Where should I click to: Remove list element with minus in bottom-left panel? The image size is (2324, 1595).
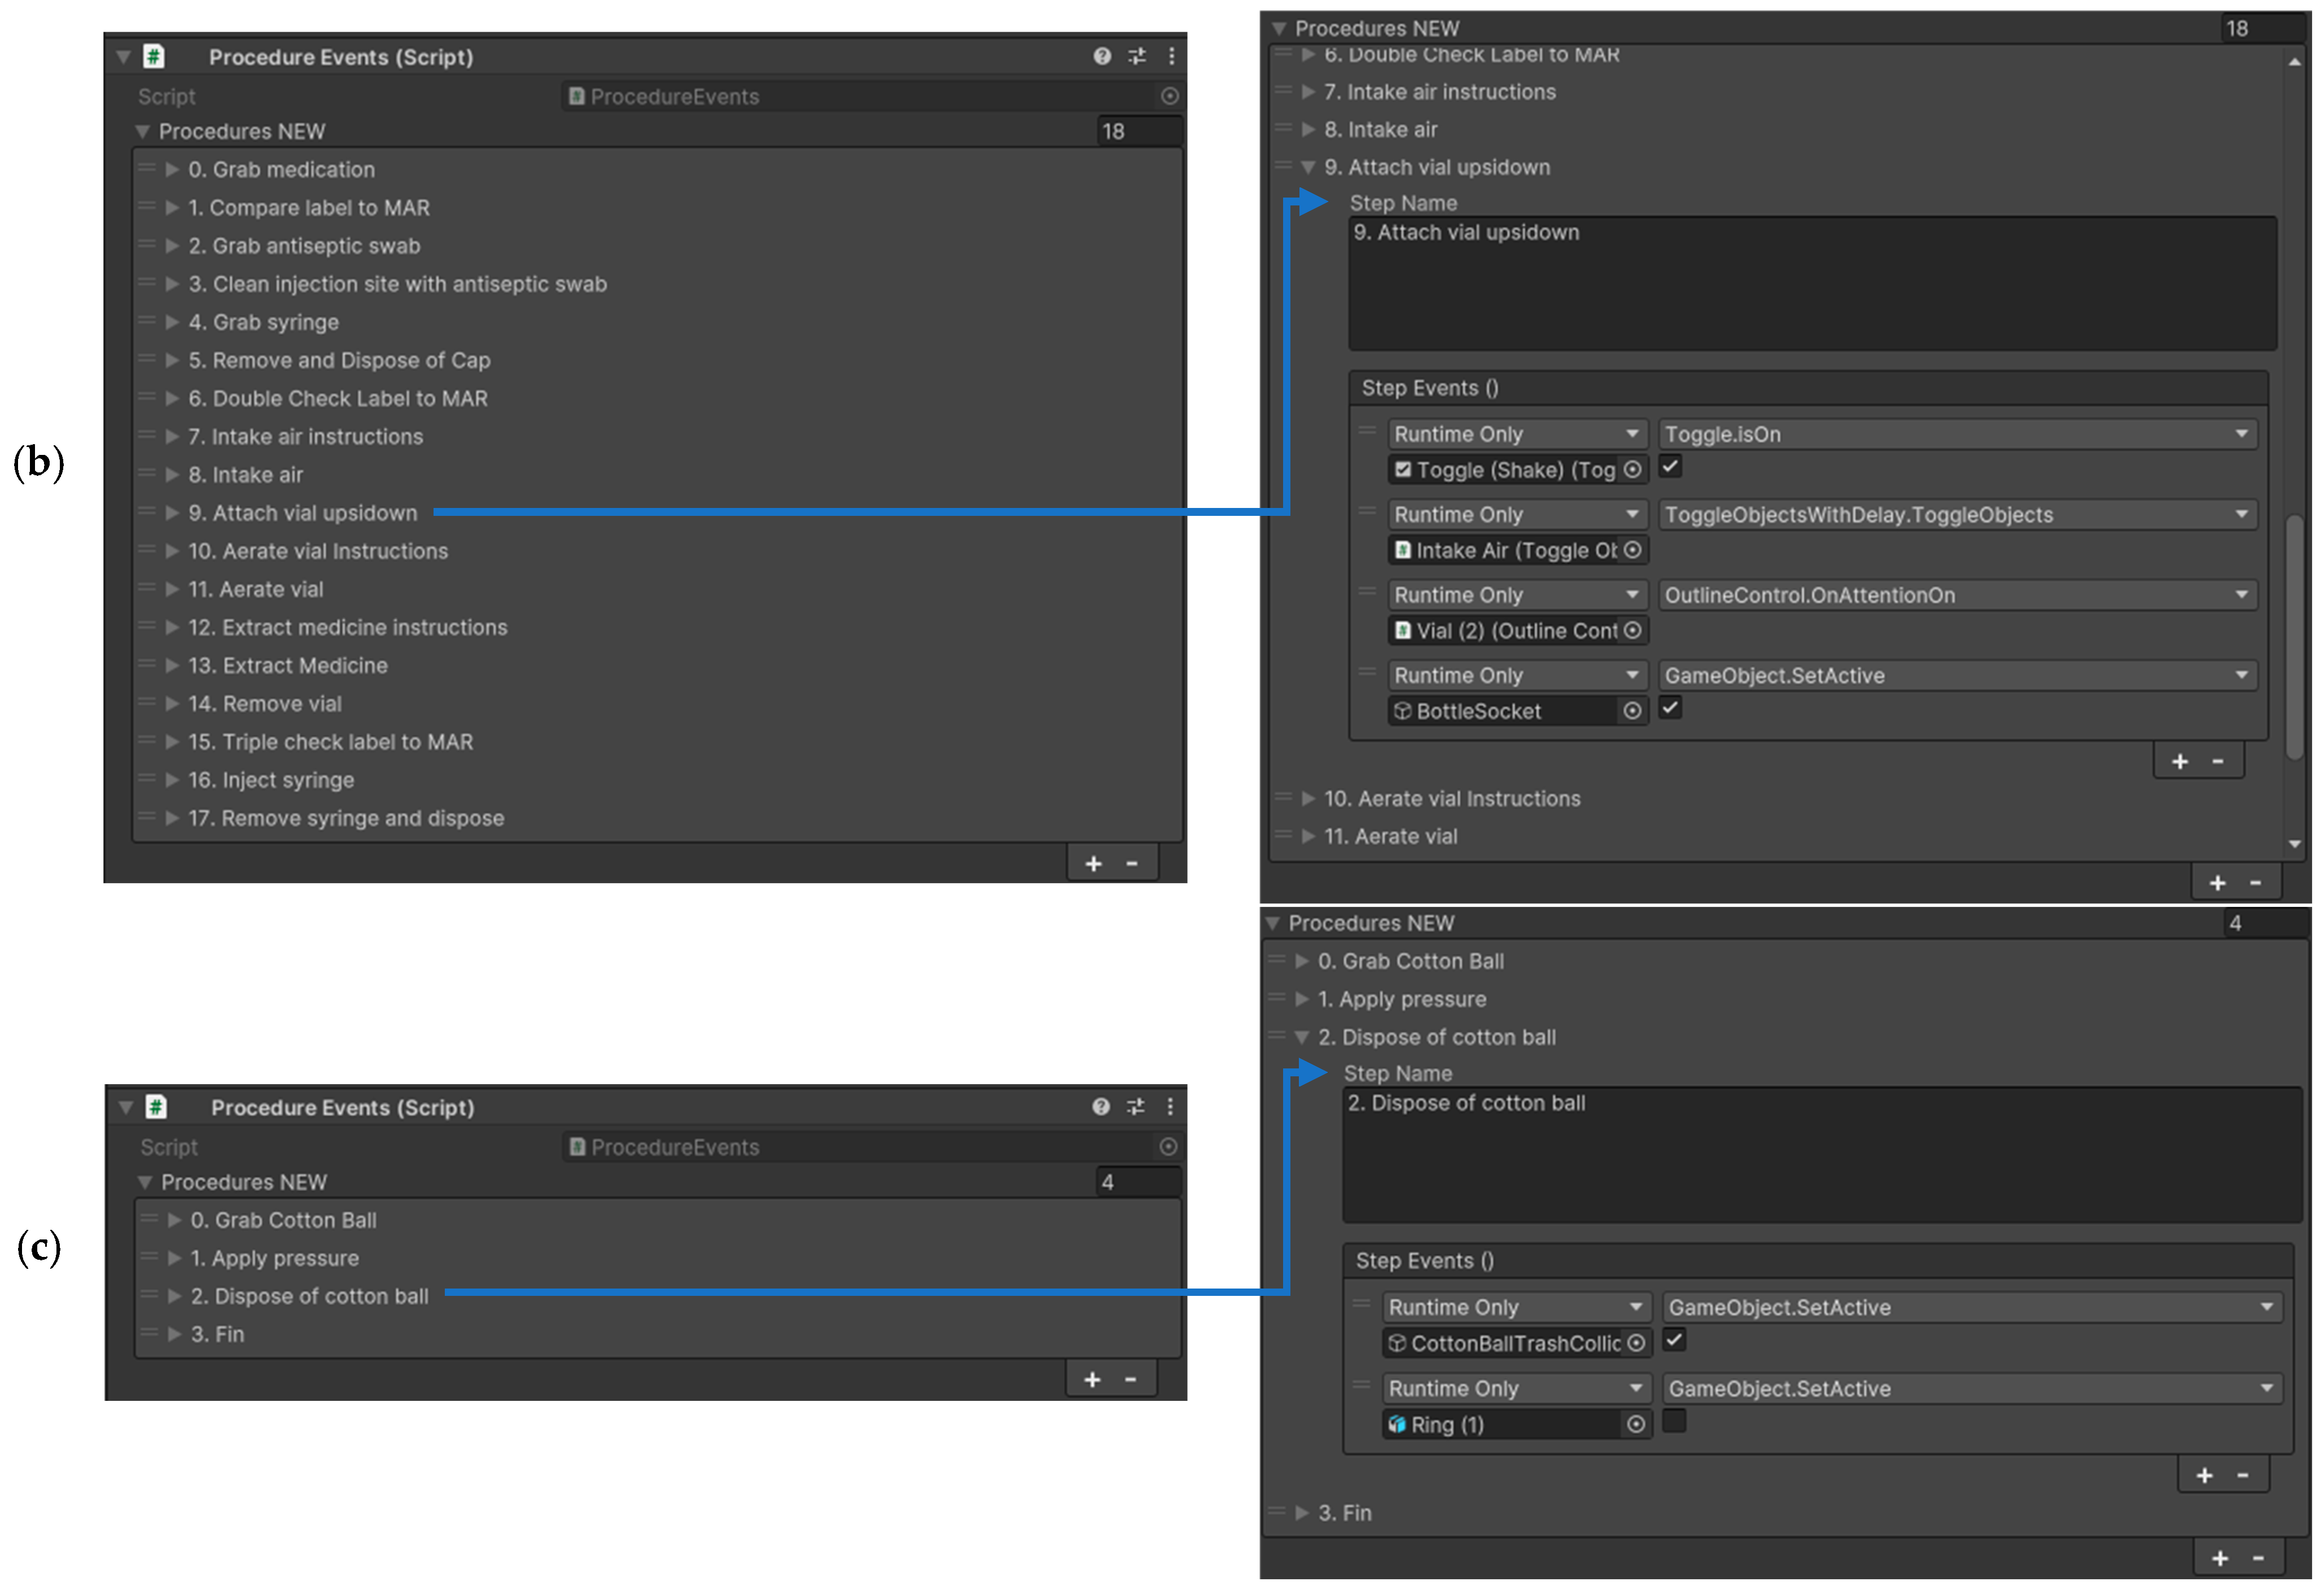[1130, 1380]
